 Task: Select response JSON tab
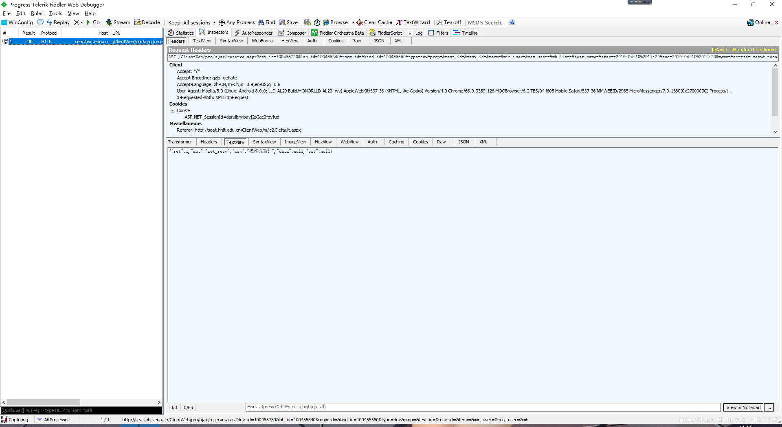[x=463, y=142]
